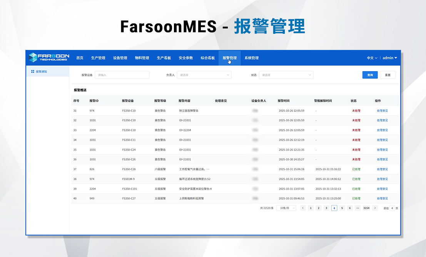Open the 中文 language dropdown

372,58
